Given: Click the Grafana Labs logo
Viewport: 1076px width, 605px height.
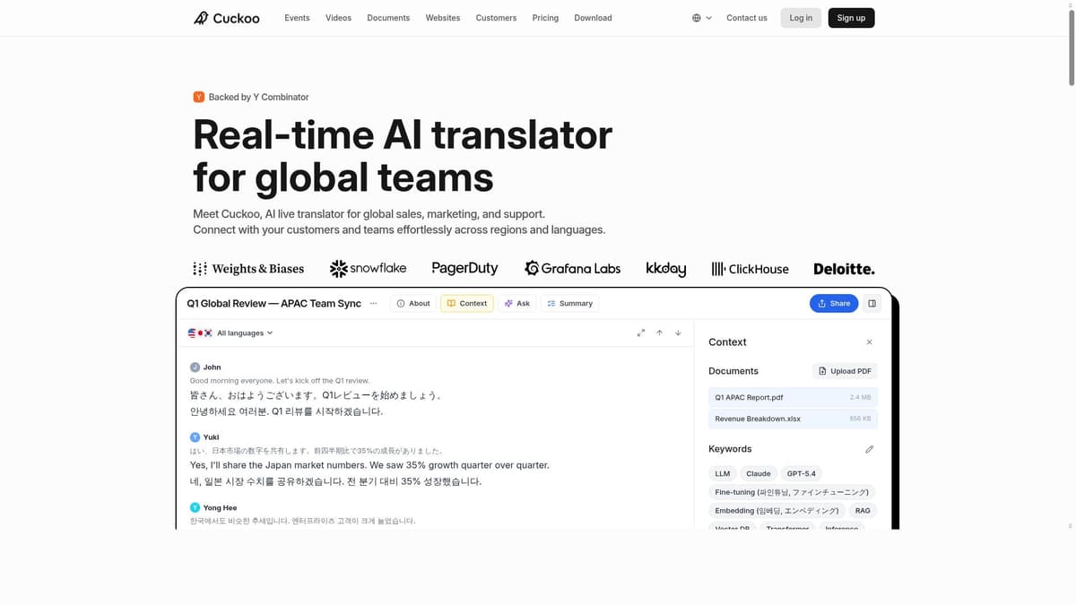Looking at the screenshot, I should [x=572, y=268].
